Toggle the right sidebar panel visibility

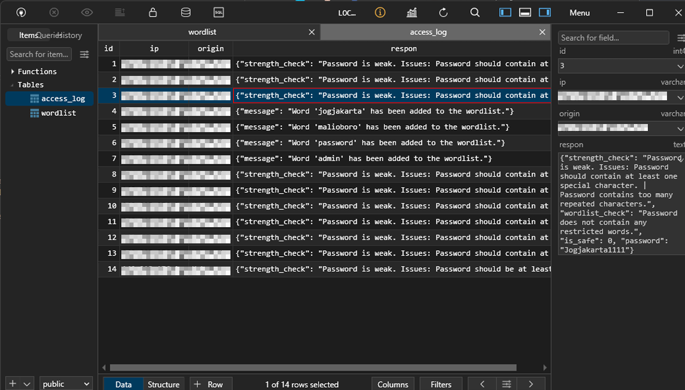(x=545, y=12)
